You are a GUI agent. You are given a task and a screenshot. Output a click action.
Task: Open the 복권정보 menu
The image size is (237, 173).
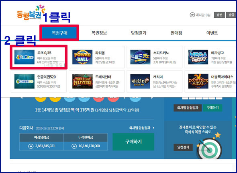coord(99,33)
